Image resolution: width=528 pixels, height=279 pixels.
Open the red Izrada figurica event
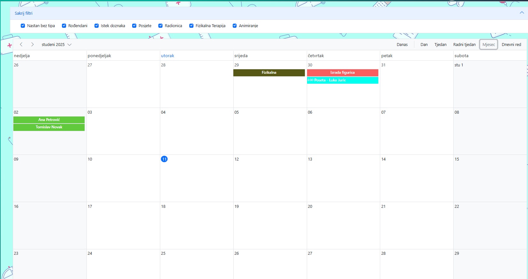(x=342, y=73)
